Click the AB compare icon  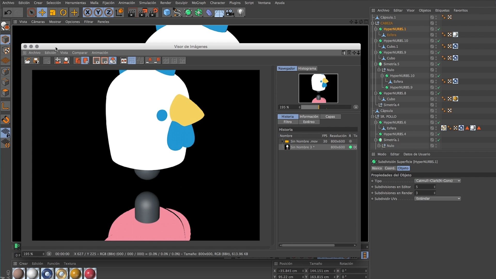click(124, 61)
